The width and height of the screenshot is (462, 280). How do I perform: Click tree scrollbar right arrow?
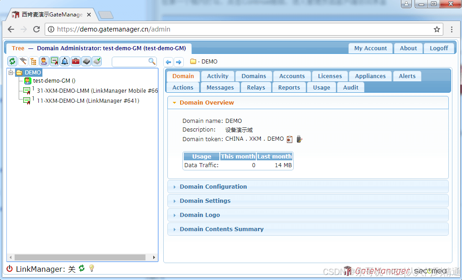154,257
